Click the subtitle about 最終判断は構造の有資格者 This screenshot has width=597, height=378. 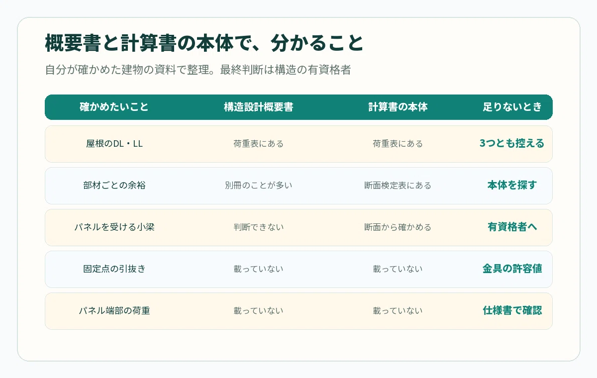coord(198,70)
